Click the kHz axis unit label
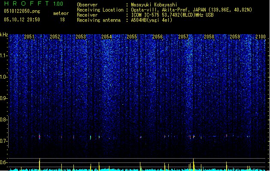Image resolution: width=270 pixels, height=171 pixels. pos(4,35)
